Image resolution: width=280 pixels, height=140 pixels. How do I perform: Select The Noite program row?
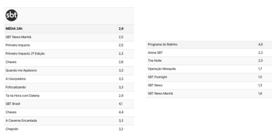(209, 61)
